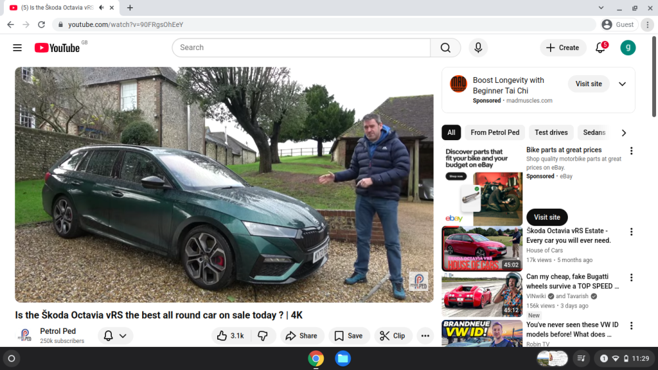Screen dimensions: 658x370
Task: Create a clip with Clip button
Action: (x=392, y=336)
